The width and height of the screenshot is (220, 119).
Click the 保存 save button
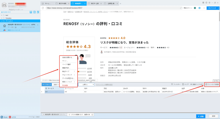214,116
